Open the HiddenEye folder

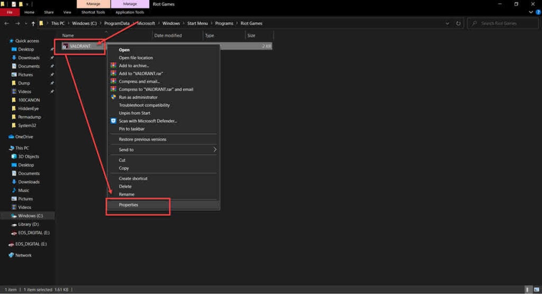[29, 108]
